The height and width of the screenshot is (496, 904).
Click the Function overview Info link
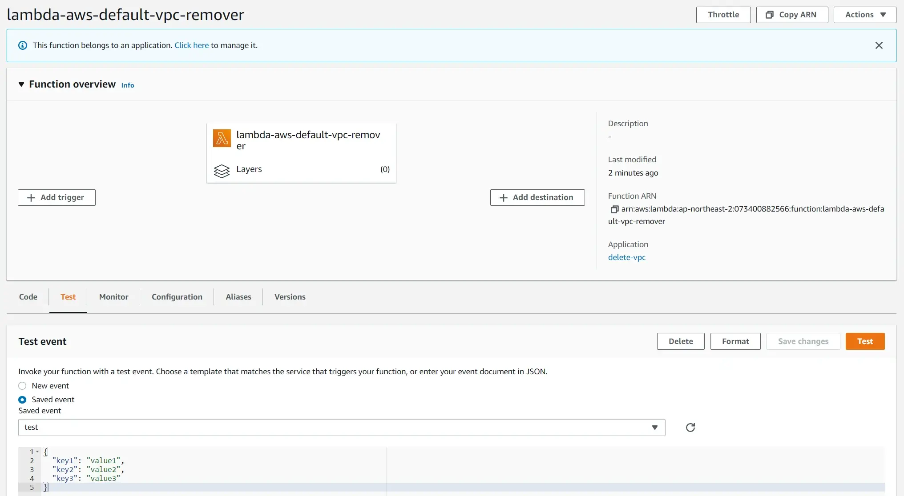(127, 85)
